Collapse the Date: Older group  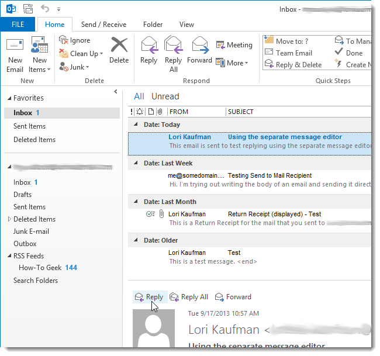tap(136, 240)
